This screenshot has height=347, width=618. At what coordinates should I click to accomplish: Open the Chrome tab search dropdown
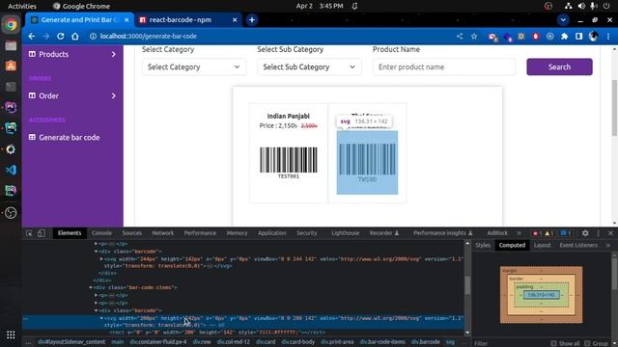pyautogui.click(x=563, y=19)
